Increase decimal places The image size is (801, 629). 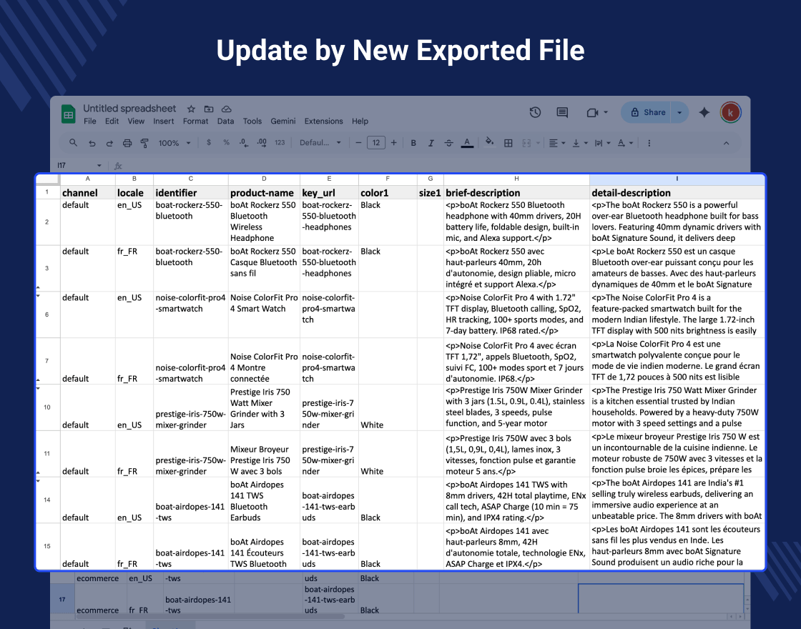(262, 143)
